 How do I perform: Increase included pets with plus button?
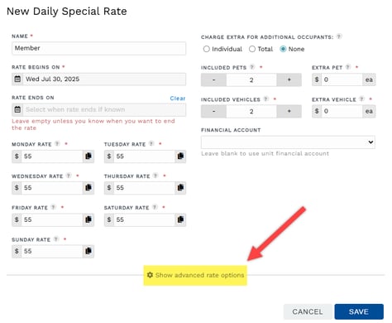point(289,80)
